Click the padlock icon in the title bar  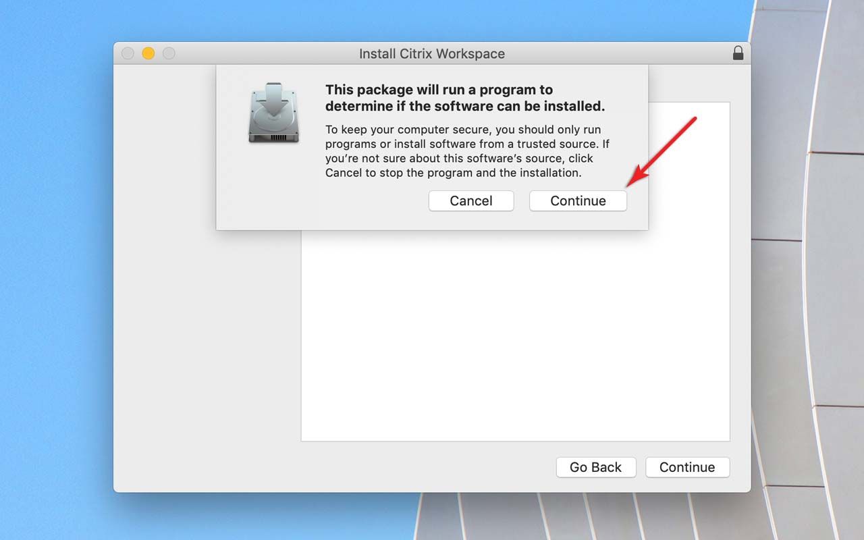pyautogui.click(x=738, y=53)
